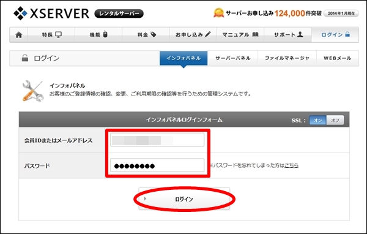
Task: Click the lock icon beside ログイン heading
Action: [x=25, y=58]
